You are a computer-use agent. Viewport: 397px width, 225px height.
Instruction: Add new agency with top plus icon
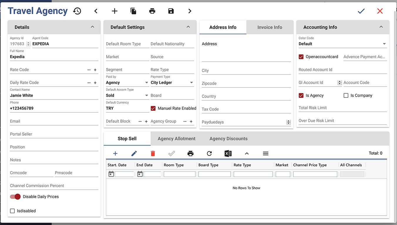click(x=115, y=11)
